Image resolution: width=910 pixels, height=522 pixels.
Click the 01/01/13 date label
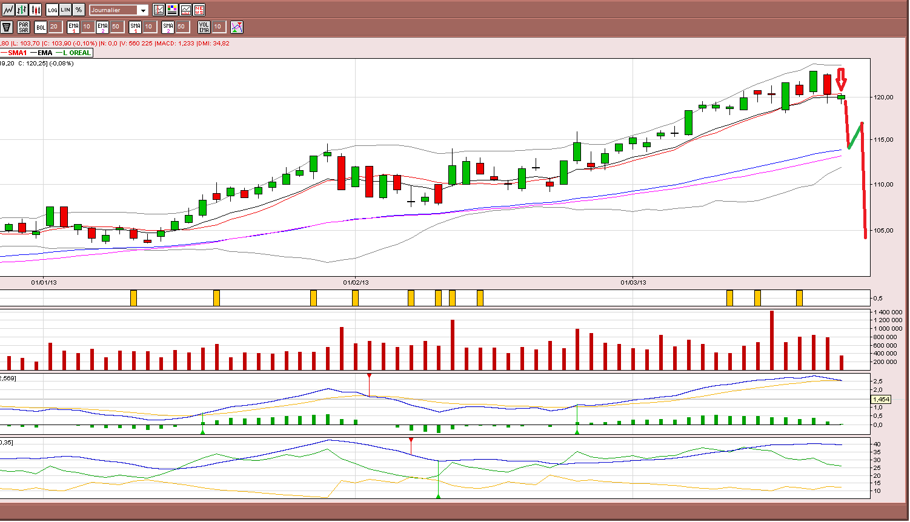[x=44, y=282]
